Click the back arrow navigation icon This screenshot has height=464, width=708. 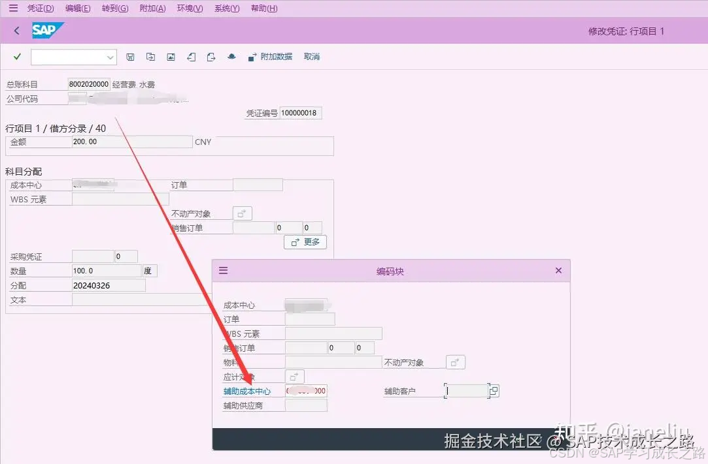point(16,30)
